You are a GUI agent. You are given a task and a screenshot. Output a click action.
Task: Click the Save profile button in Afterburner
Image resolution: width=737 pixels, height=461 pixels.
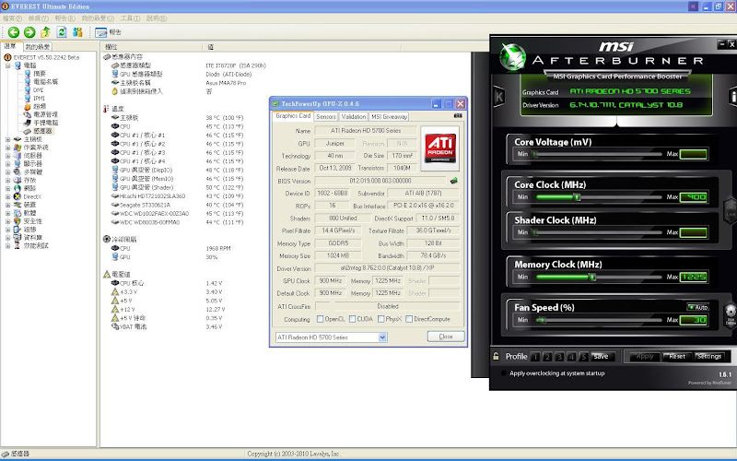tap(602, 356)
